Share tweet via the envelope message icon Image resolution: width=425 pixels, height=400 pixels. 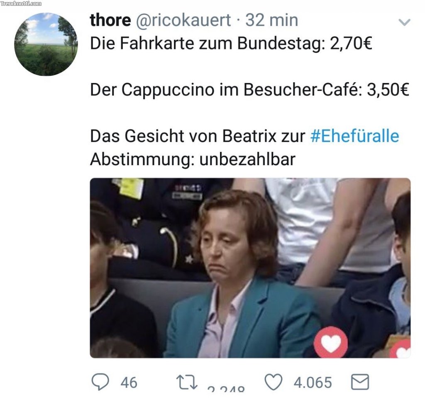coord(360,382)
